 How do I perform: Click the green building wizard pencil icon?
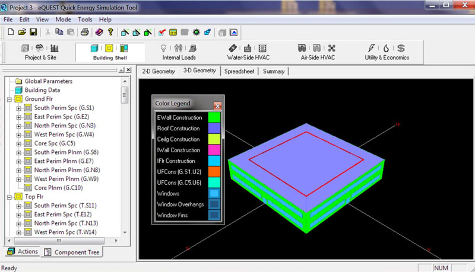148,33
